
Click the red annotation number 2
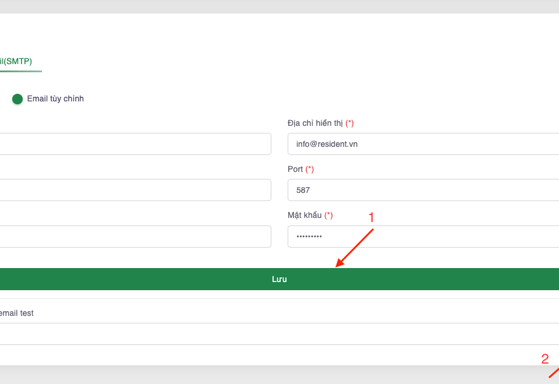545,359
